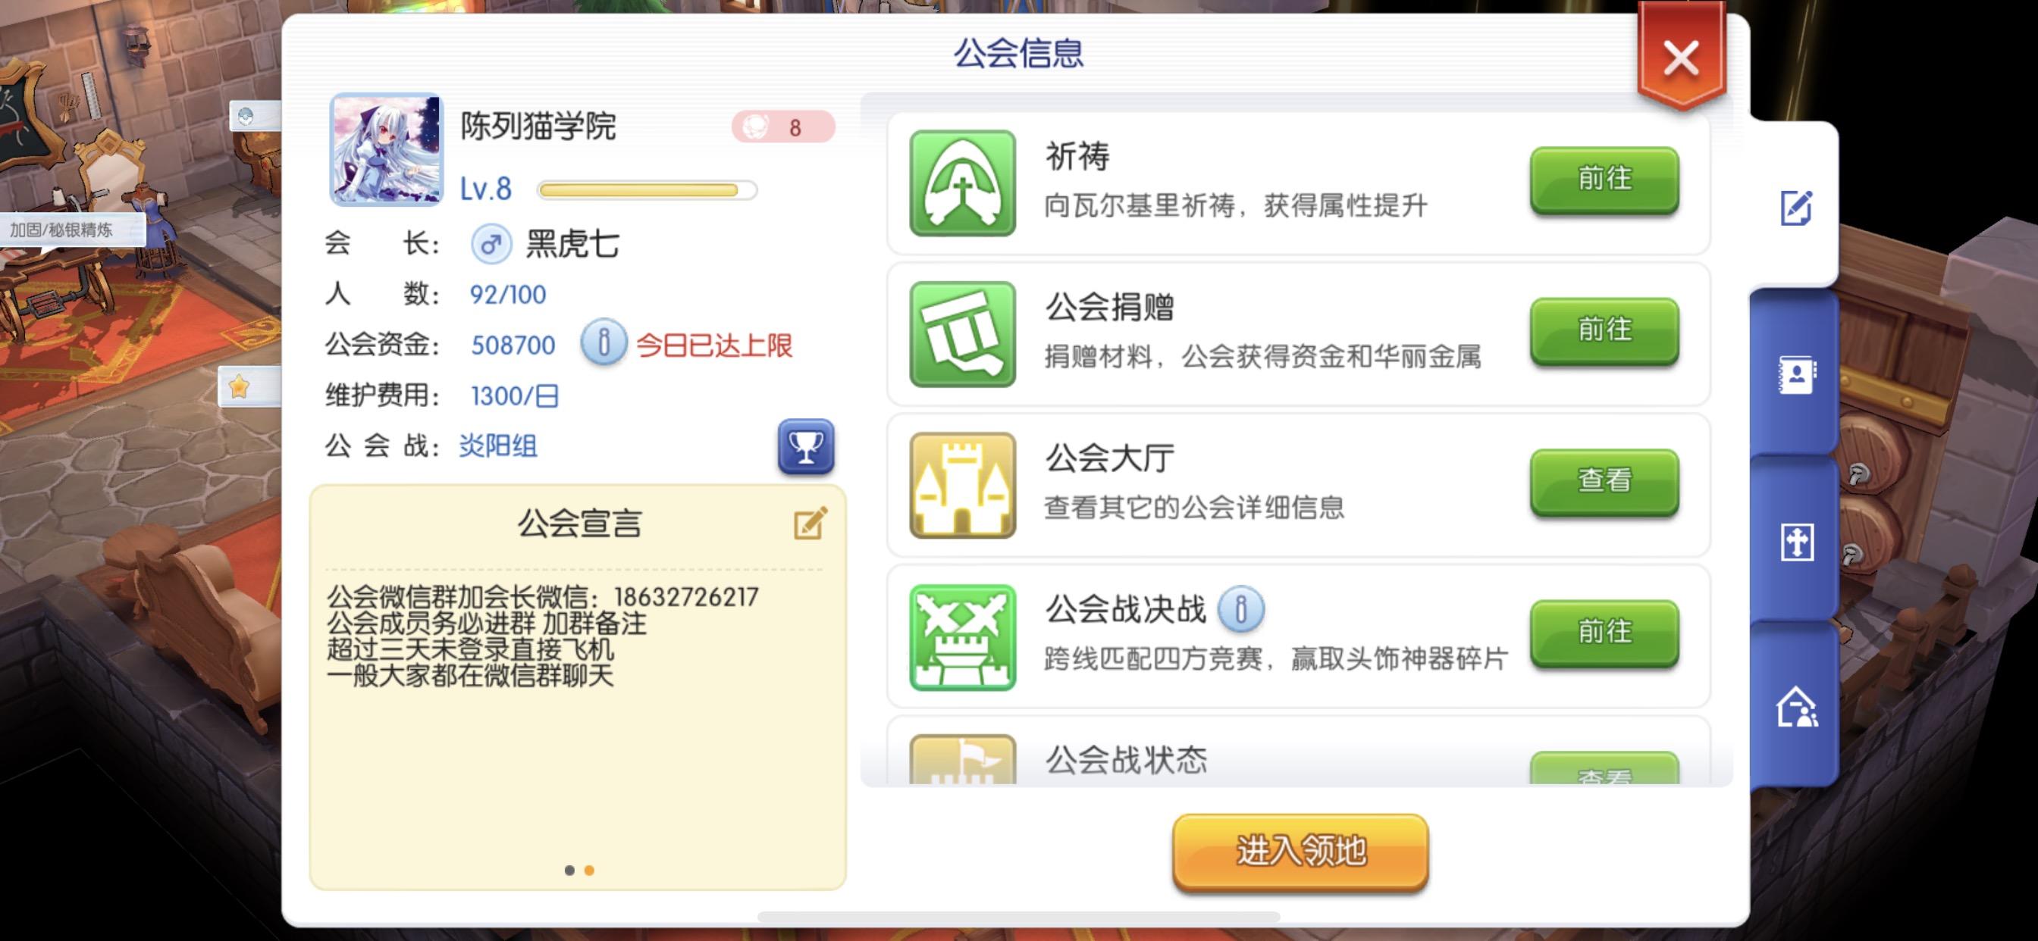Screen dimensions: 2038x941
Task: Click the guild level experience bar
Action: [647, 189]
